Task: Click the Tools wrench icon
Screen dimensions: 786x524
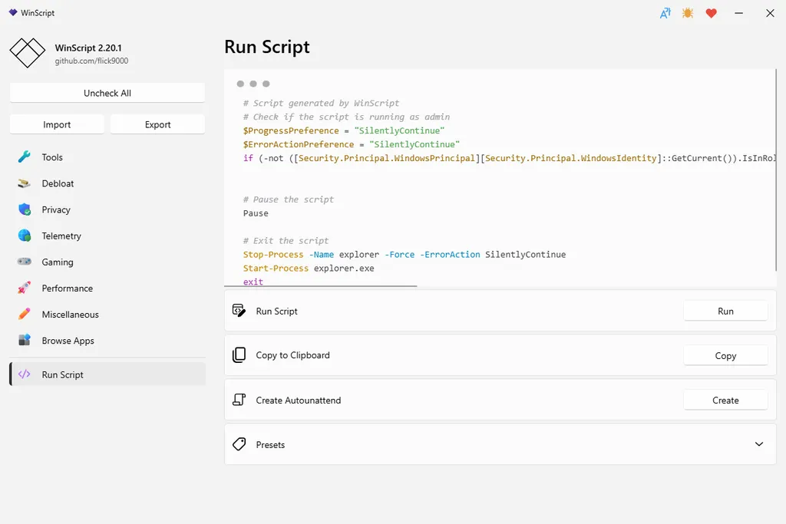Action: (x=24, y=157)
